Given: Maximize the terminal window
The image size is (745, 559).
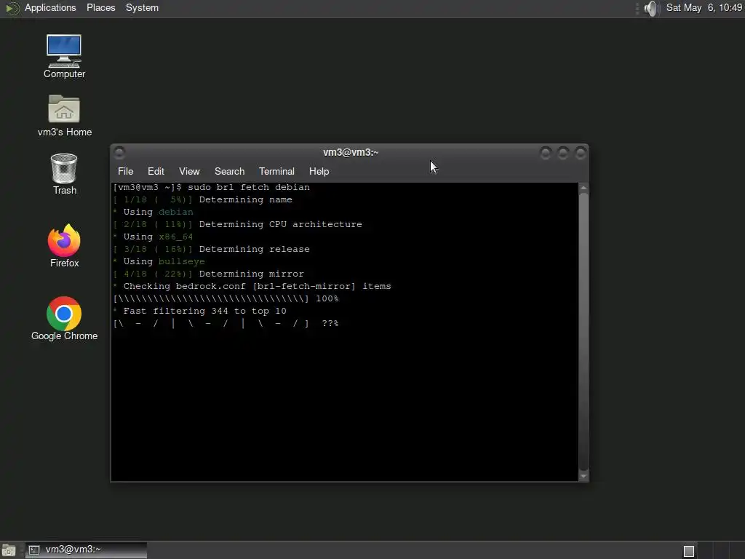Looking at the screenshot, I should click(563, 153).
